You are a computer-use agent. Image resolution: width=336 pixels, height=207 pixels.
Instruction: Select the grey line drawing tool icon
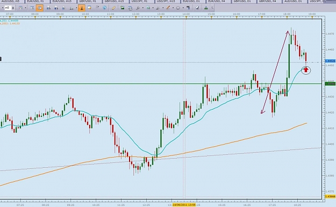[158, 8]
